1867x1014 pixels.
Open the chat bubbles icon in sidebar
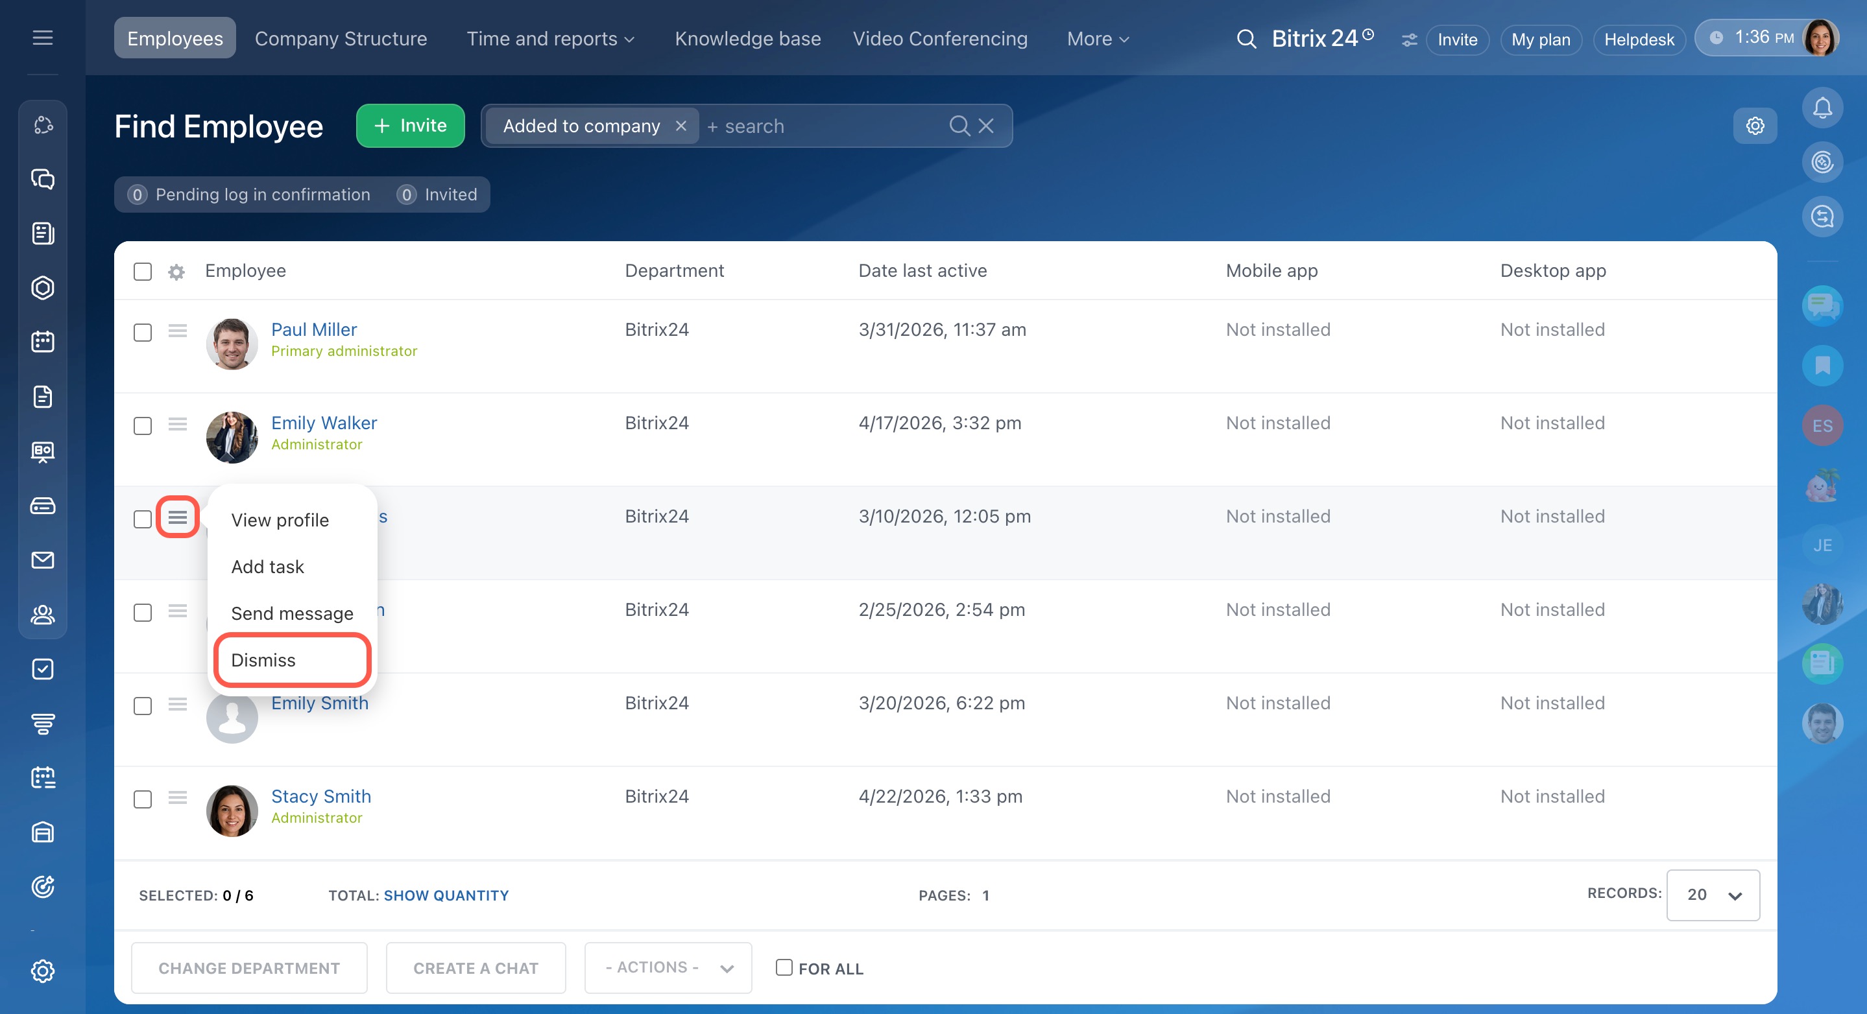pyautogui.click(x=43, y=179)
